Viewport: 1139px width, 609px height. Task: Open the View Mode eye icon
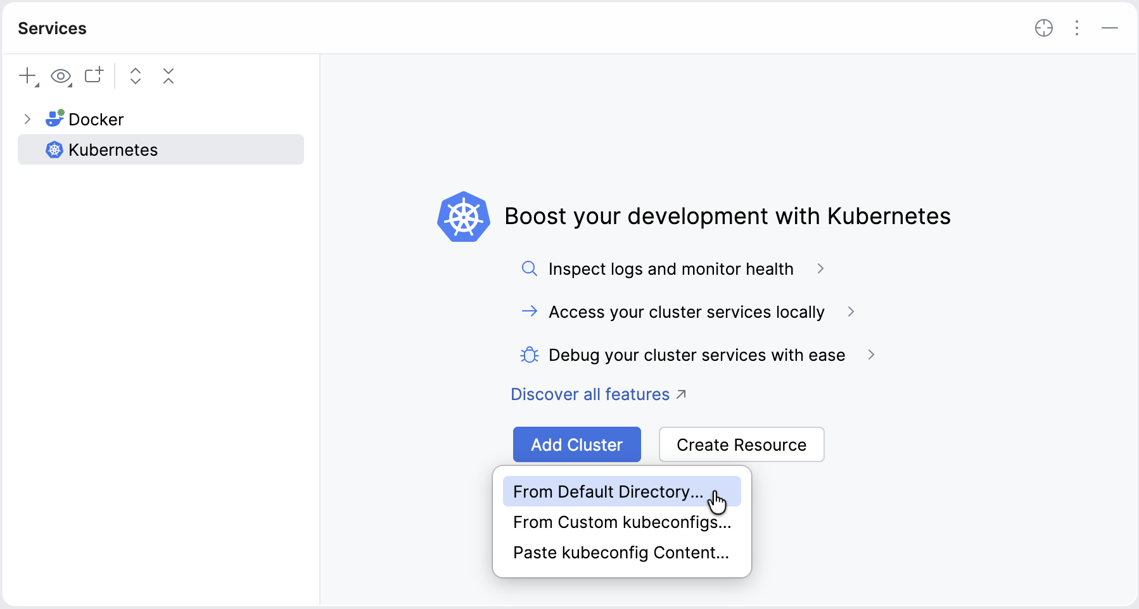(x=60, y=75)
